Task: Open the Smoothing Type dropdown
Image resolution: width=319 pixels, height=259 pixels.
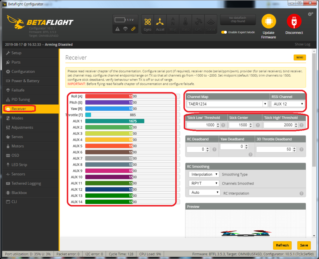Action: coord(204,174)
